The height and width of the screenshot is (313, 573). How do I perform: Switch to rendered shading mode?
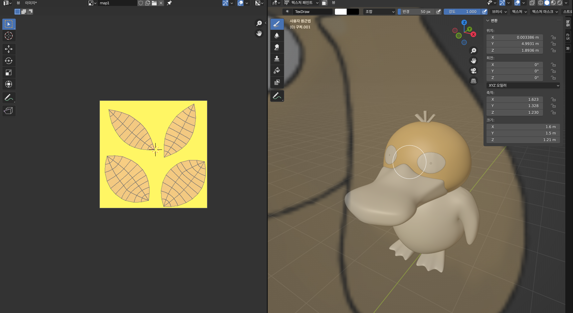(x=560, y=3)
